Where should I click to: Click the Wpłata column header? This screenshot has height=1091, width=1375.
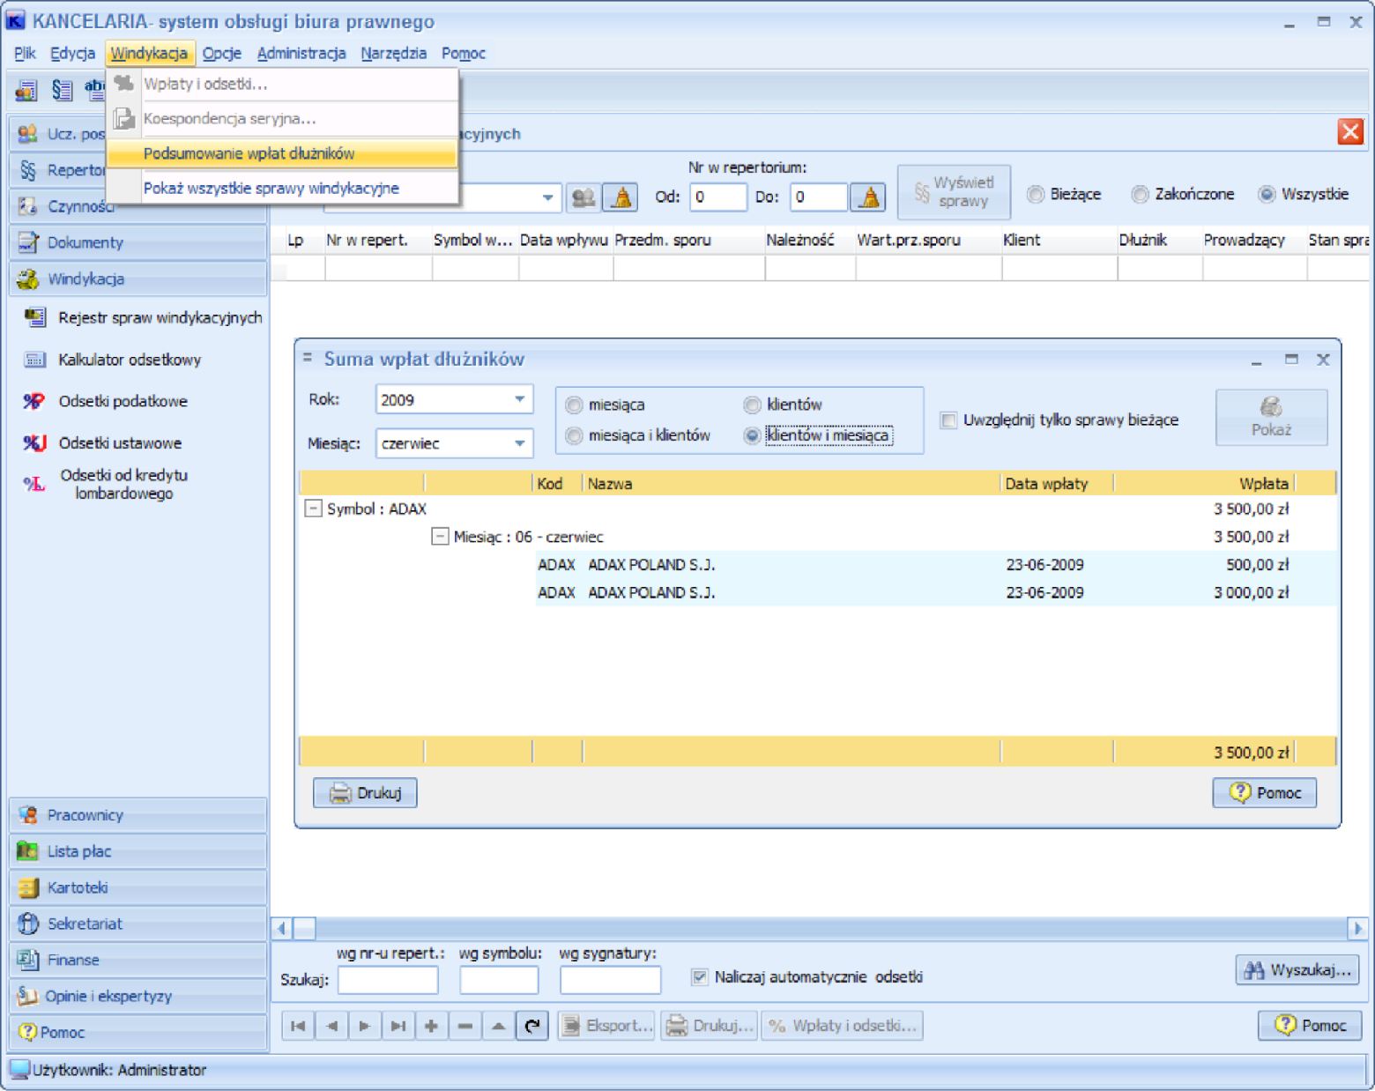1205,483
